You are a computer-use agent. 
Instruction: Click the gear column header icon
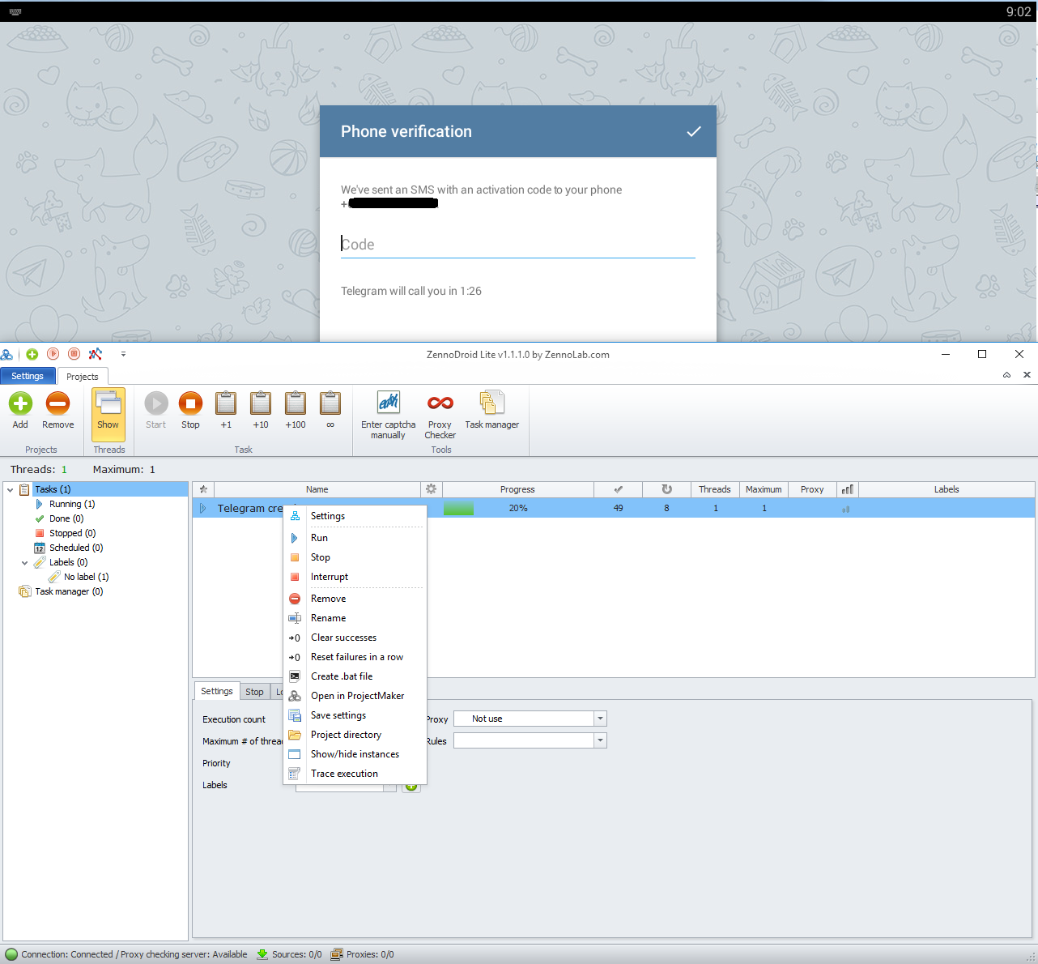432,489
